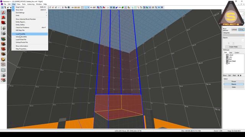Image resolution: width=245 pixels, height=137 pixels.
Task: Click the Snap On Grid status text
Action: tap(234, 131)
